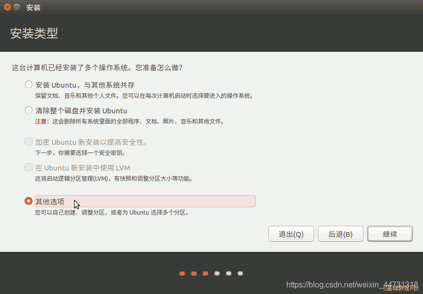This screenshot has width=423, height=294.
Task: Click question text 这台计算机已经安装了多个操作系统
Action: pos(97,67)
